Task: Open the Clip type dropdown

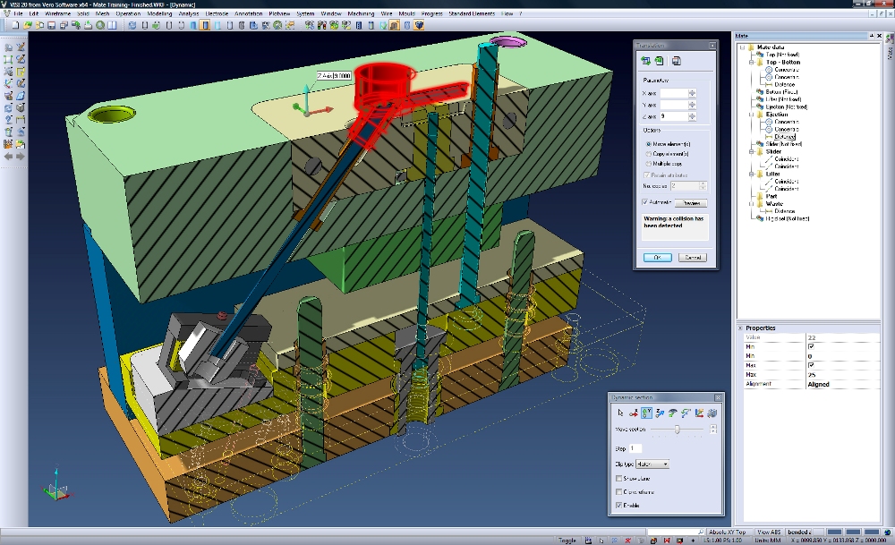Action: click(x=652, y=464)
